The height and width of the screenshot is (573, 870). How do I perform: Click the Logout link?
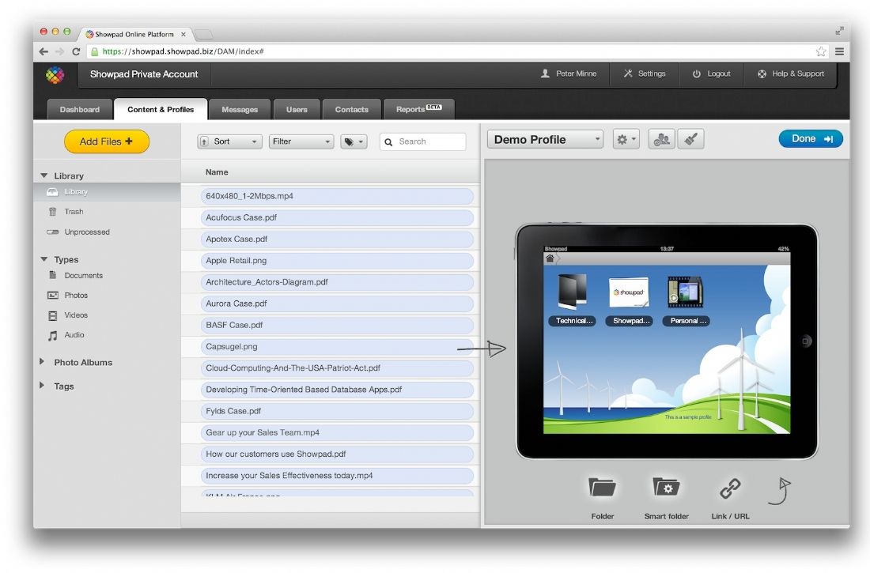click(711, 74)
